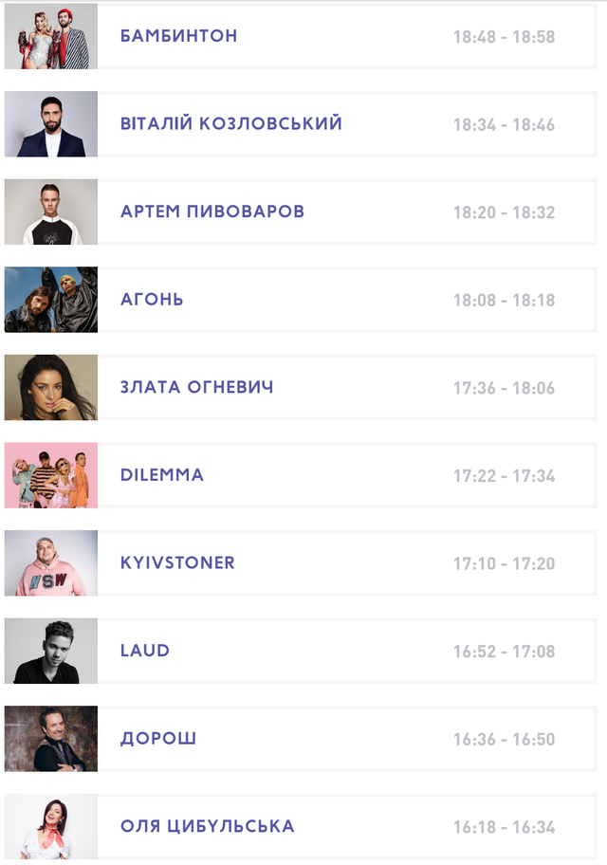The height and width of the screenshot is (865, 607).
Task: Open the DILEMMA name link
Action: [161, 475]
